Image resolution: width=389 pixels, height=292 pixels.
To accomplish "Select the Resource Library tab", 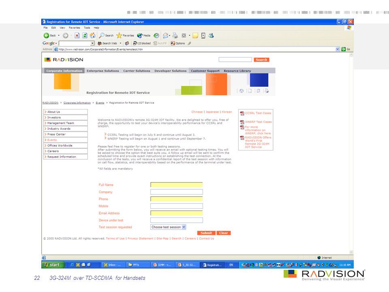I will point(237,71).
